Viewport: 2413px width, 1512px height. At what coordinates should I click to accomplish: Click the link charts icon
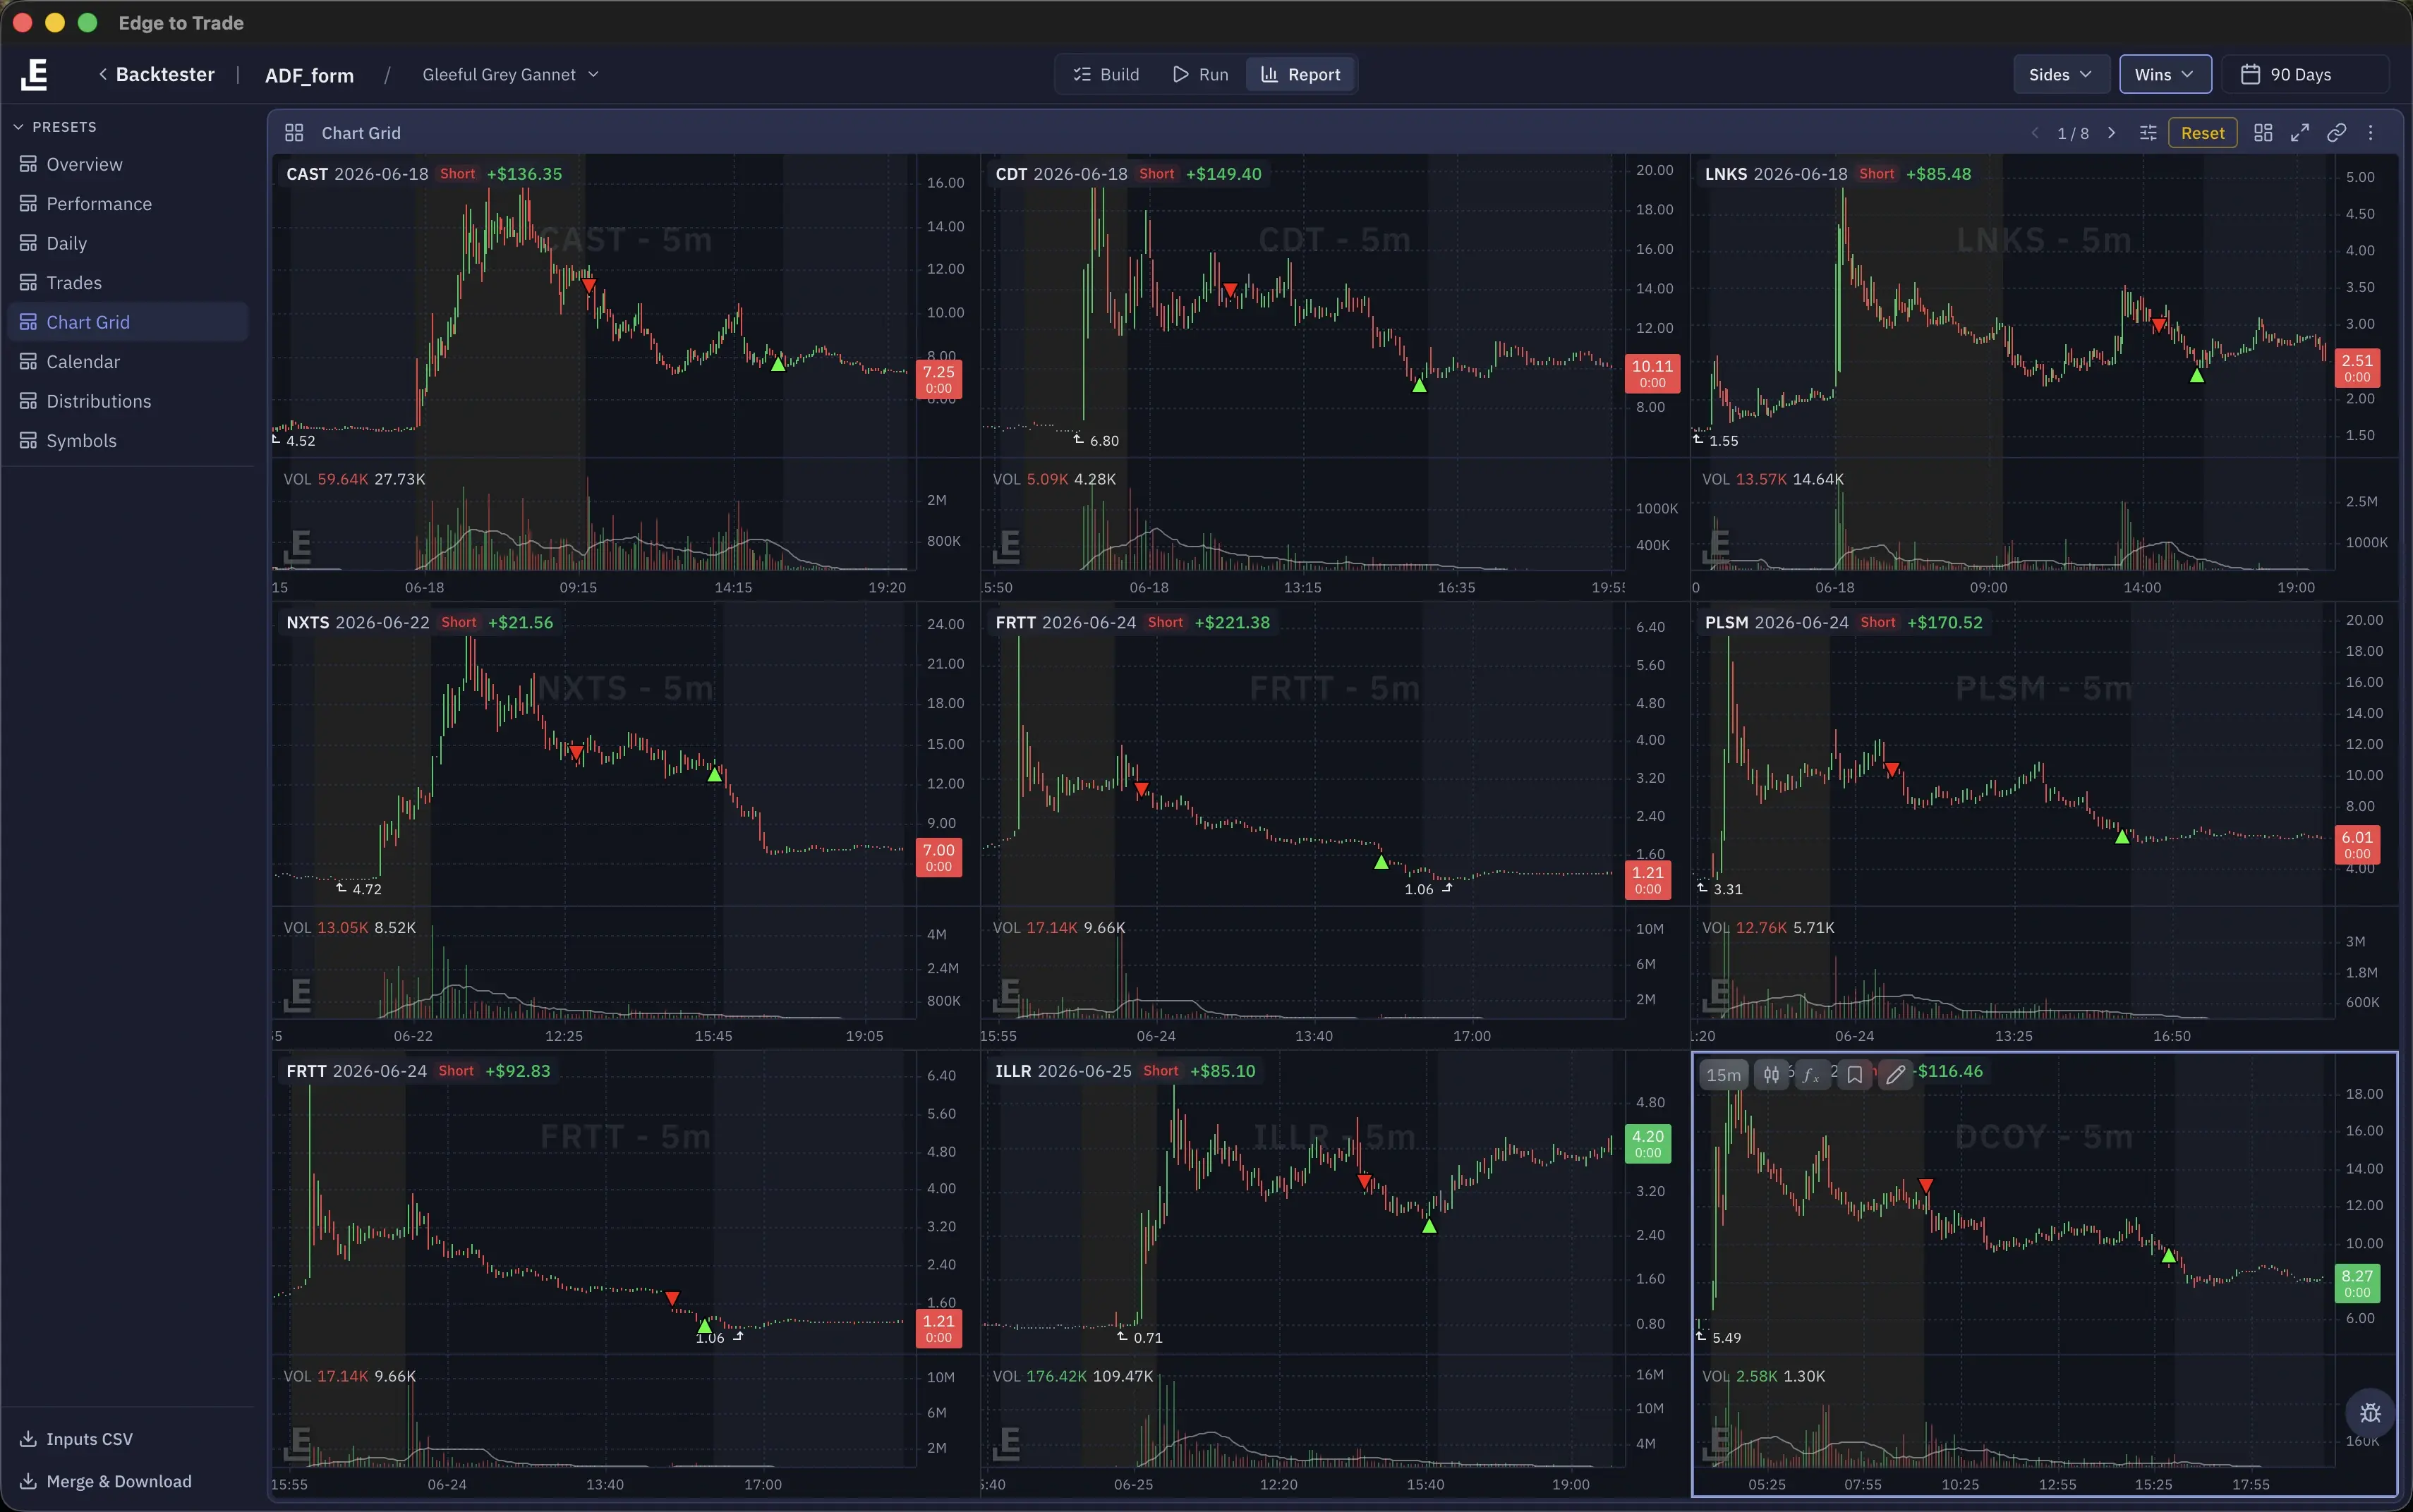(x=2336, y=133)
